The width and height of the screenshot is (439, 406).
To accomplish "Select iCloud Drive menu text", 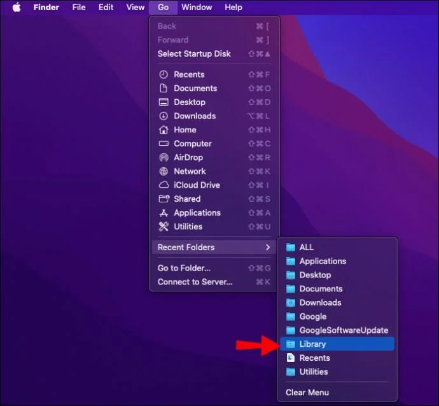I will (197, 185).
